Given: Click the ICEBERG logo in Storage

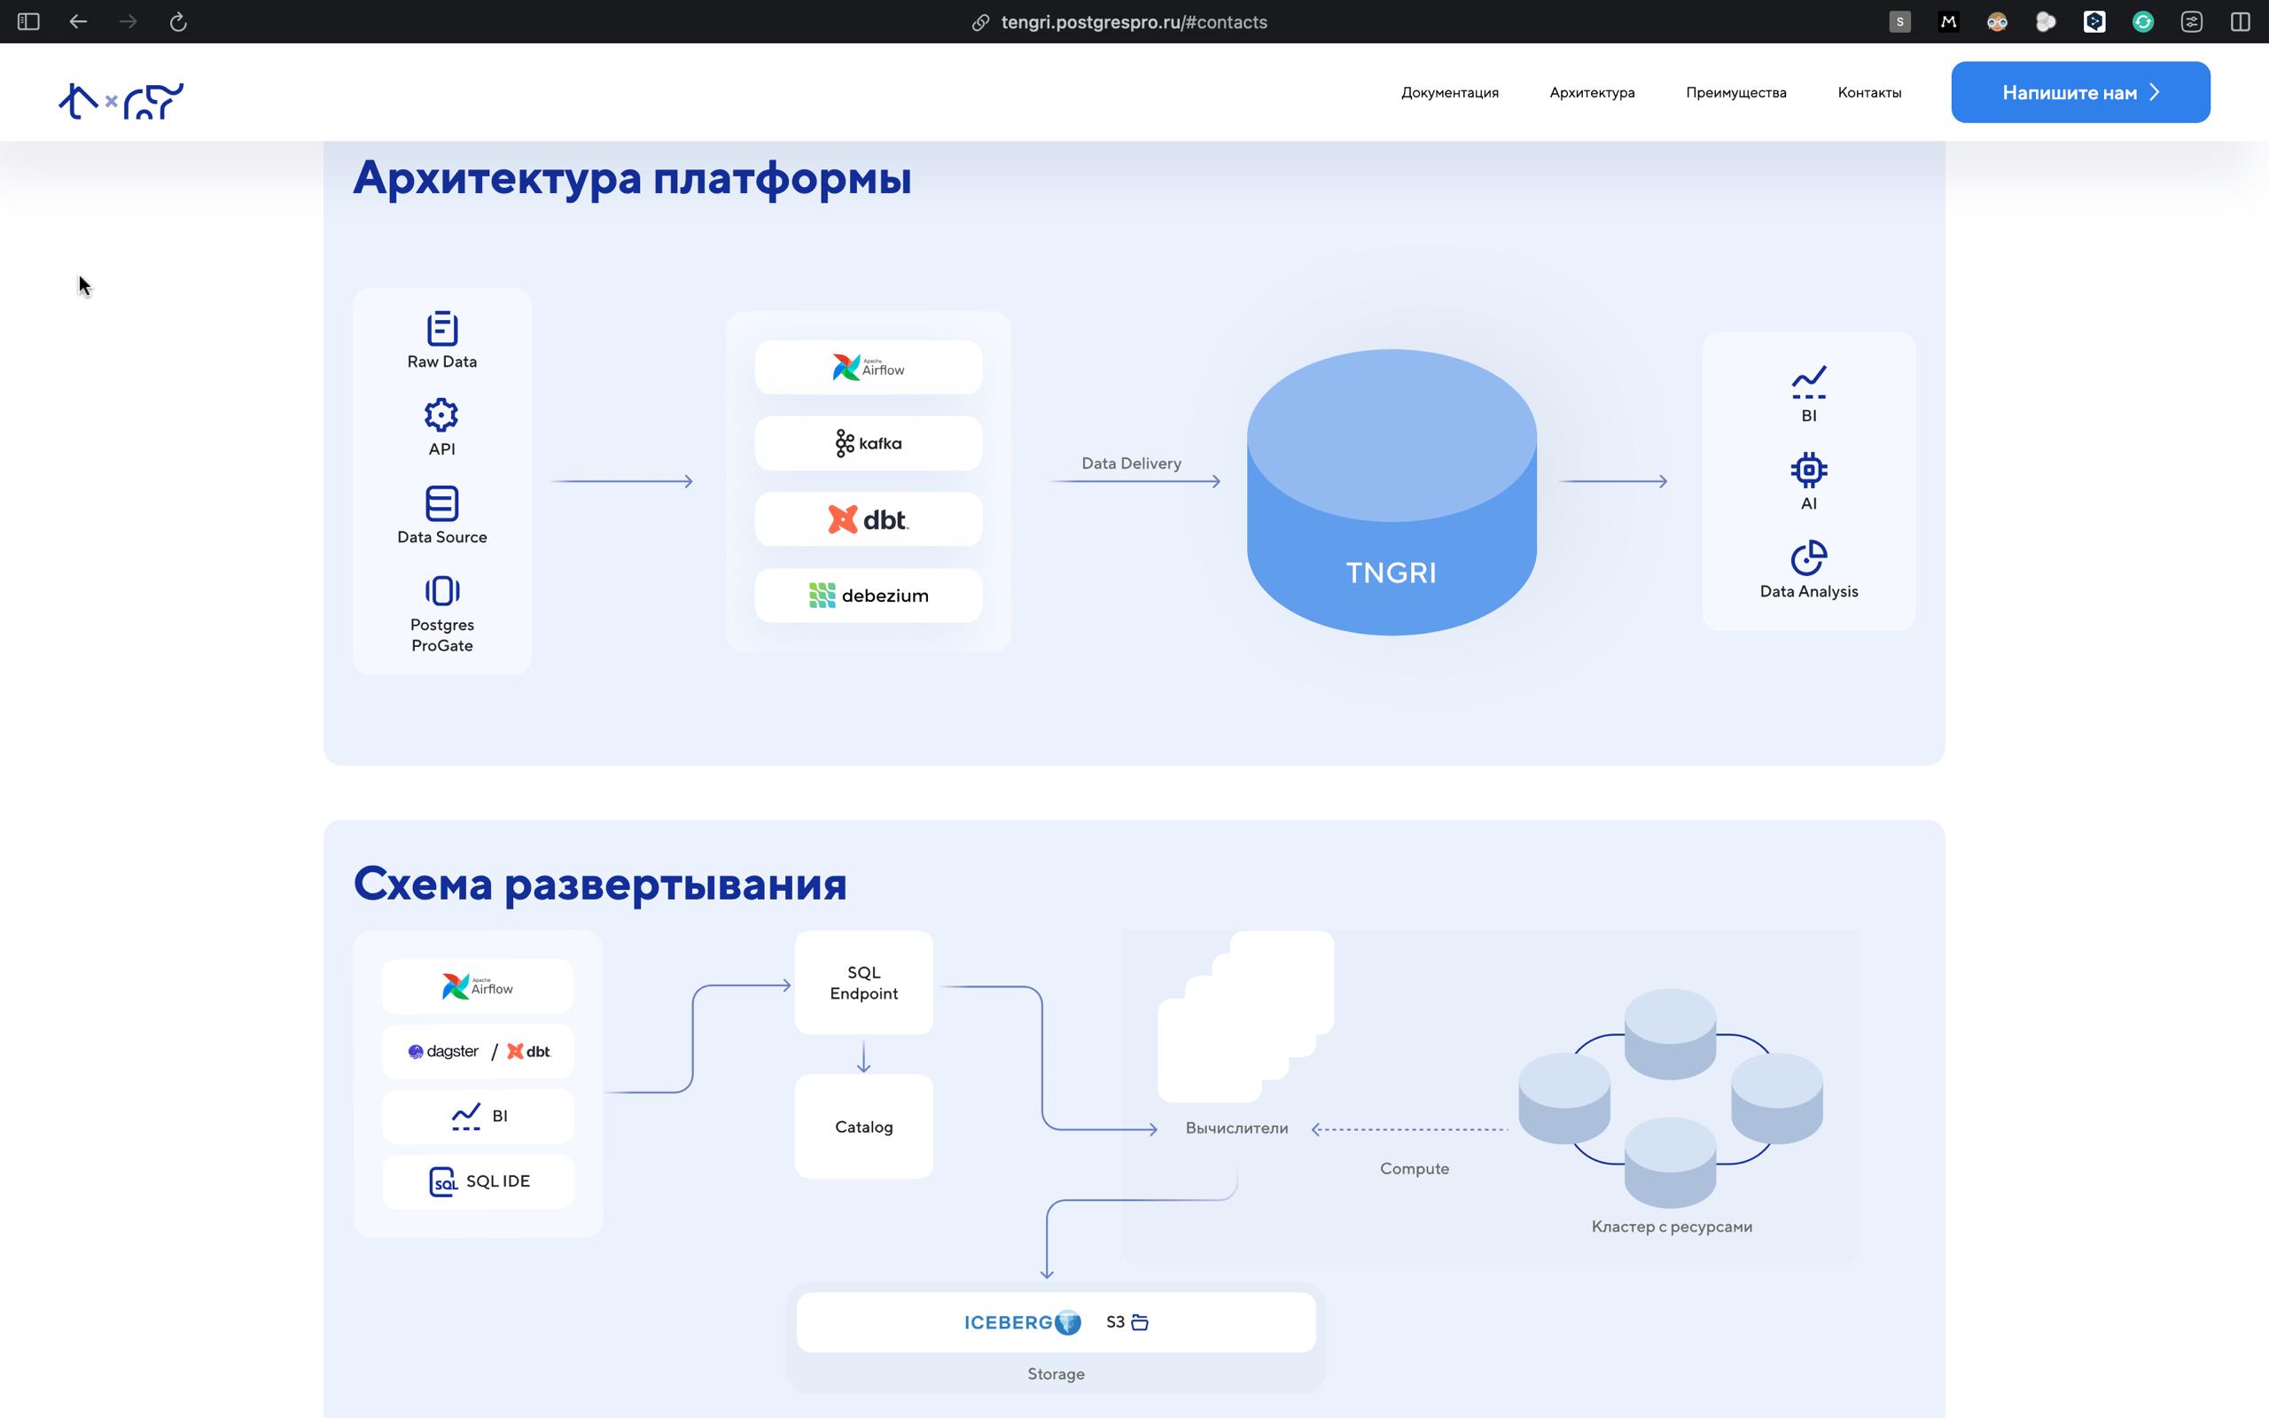Looking at the screenshot, I should (1022, 1322).
